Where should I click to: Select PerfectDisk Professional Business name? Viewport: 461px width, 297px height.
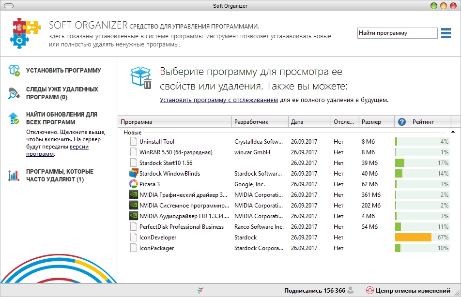coord(182,226)
